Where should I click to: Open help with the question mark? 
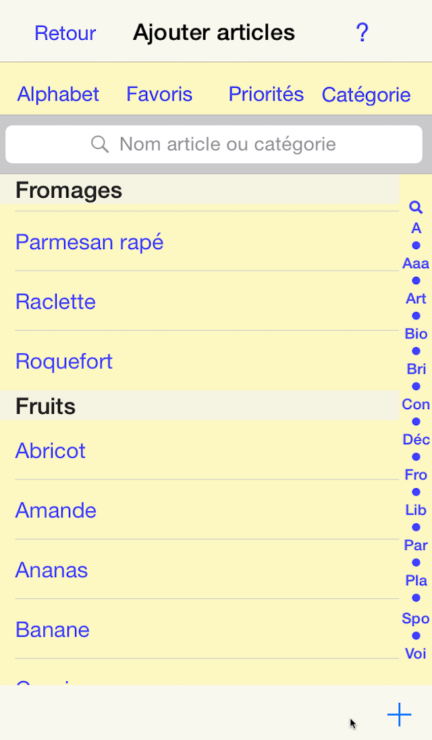click(362, 32)
